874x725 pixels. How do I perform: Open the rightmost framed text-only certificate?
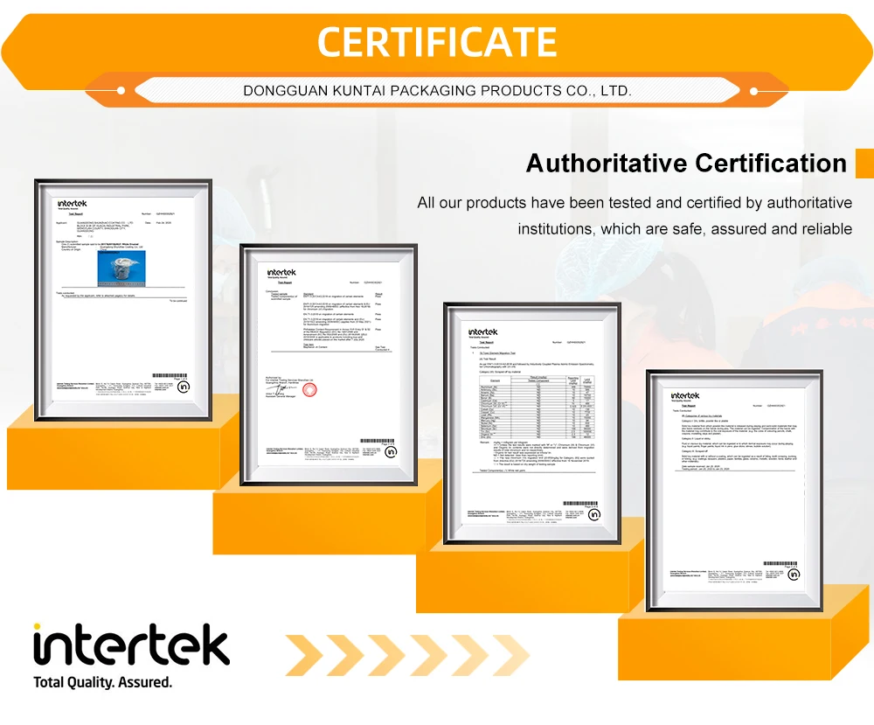pyautogui.click(x=735, y=491)
